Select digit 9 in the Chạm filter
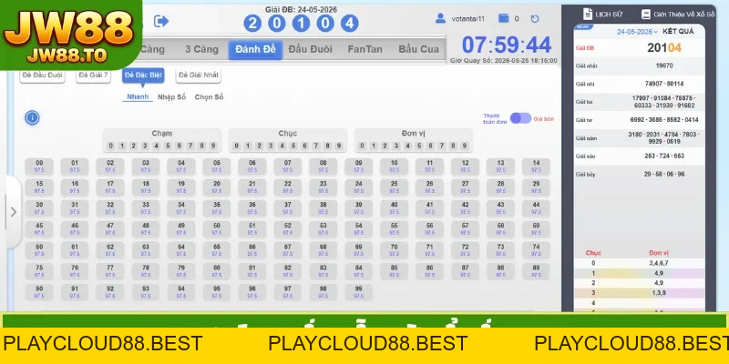729x364 pixels. [x=213, y=146]
